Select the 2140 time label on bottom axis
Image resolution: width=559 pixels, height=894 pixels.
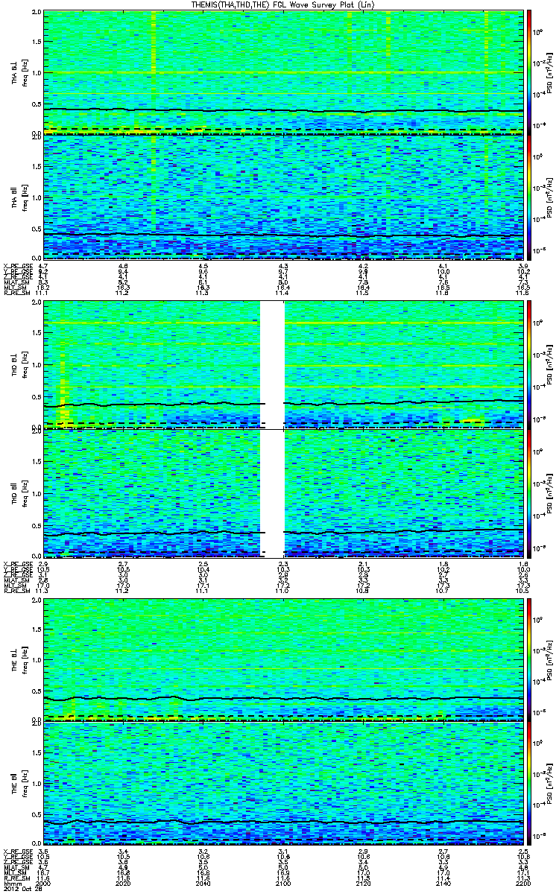pos(444,884)
